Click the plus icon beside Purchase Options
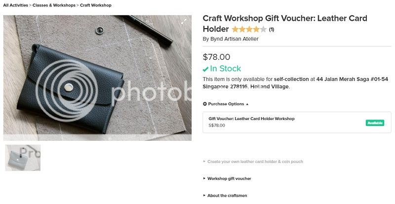The width and height of the screenshot is (395, 204). point(205,104)
